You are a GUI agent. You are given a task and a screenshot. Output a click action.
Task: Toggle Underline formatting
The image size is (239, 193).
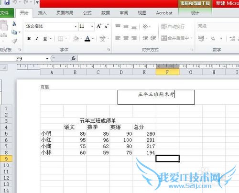[45, 39]
